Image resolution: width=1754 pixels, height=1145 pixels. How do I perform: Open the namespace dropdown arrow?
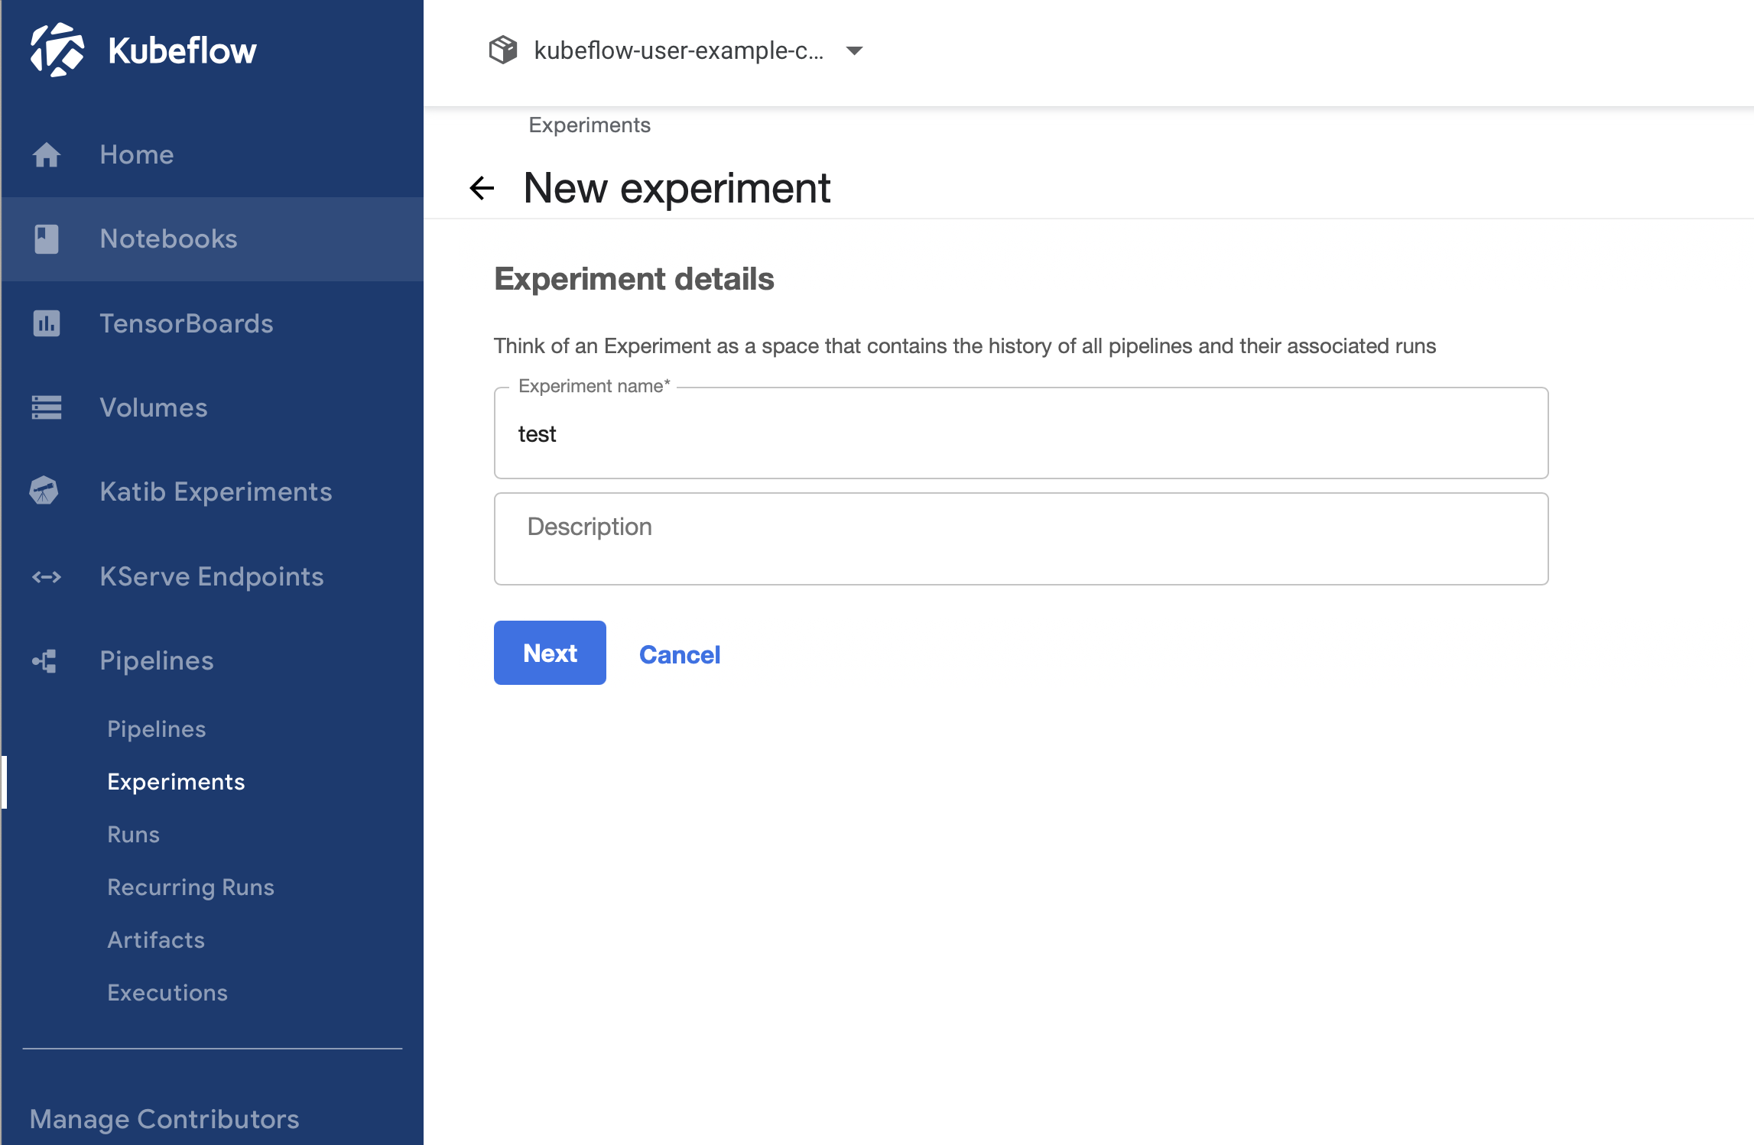[x=854, y=50]
